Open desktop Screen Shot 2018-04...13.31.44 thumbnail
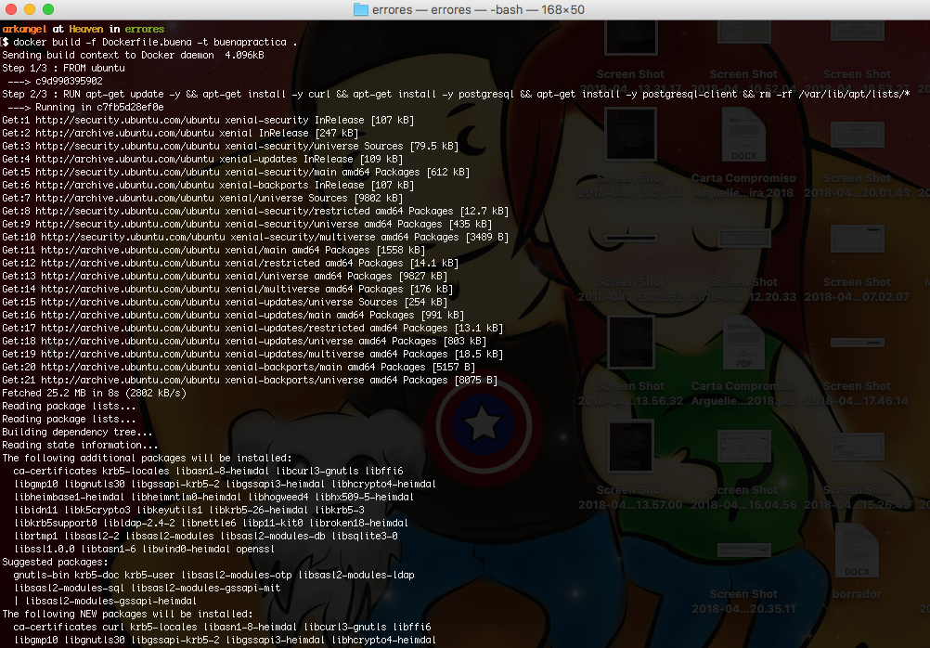This screenshot has width=930, height=648. pos(630,134)
